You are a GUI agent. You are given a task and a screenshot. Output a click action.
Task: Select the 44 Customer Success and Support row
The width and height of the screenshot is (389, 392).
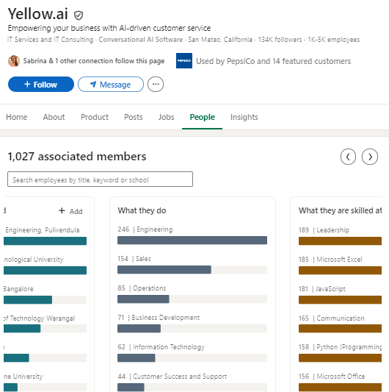point(192,382)
